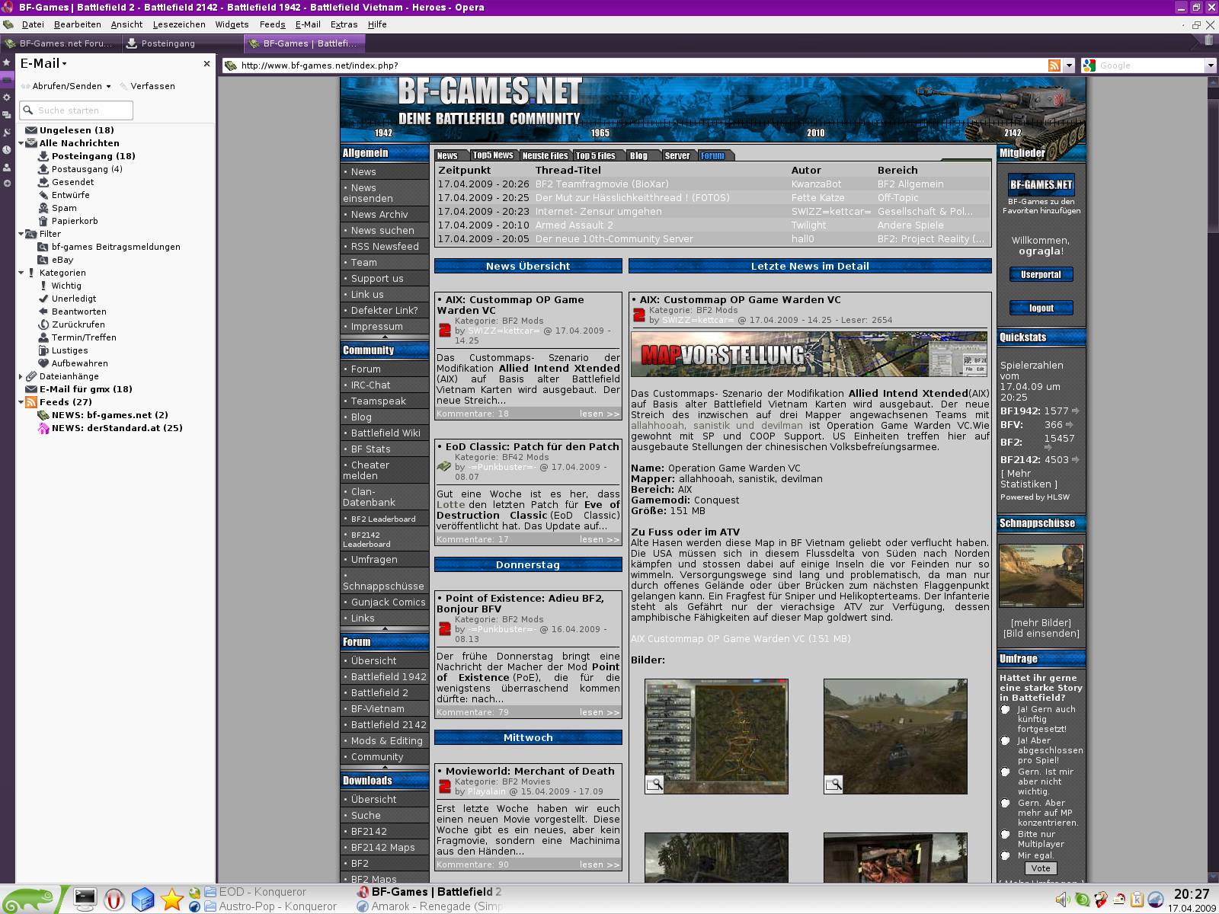This screenshot has width=1219, height=914.
Task: Click the openSUSE start menu button
Action: (x=30, y=900)
